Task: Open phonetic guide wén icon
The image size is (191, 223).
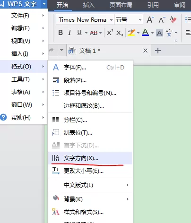Action: pos(169,33)
